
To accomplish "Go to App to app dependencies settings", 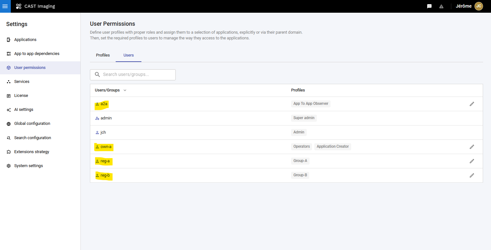I will [x=37, y=54].
